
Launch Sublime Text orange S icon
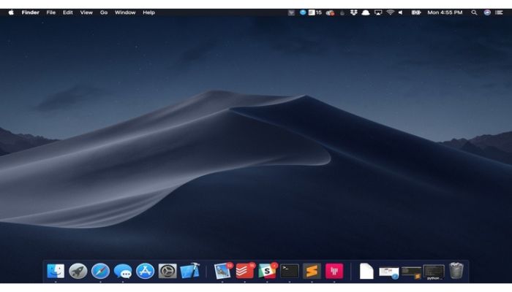pyautogui.click(x=312, y=271)
